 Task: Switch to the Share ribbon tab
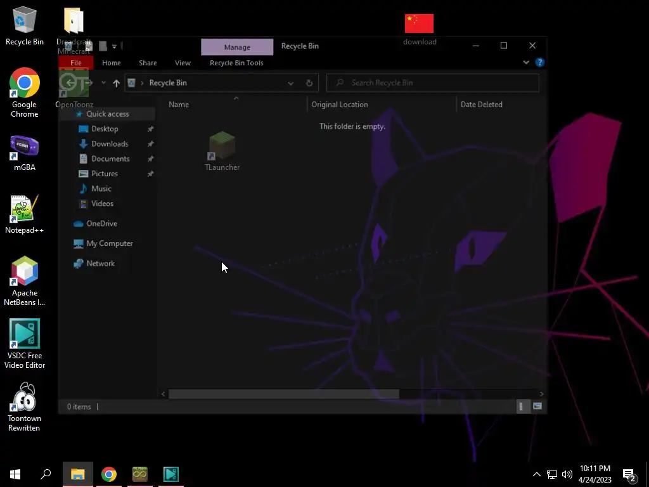(148, 63)
